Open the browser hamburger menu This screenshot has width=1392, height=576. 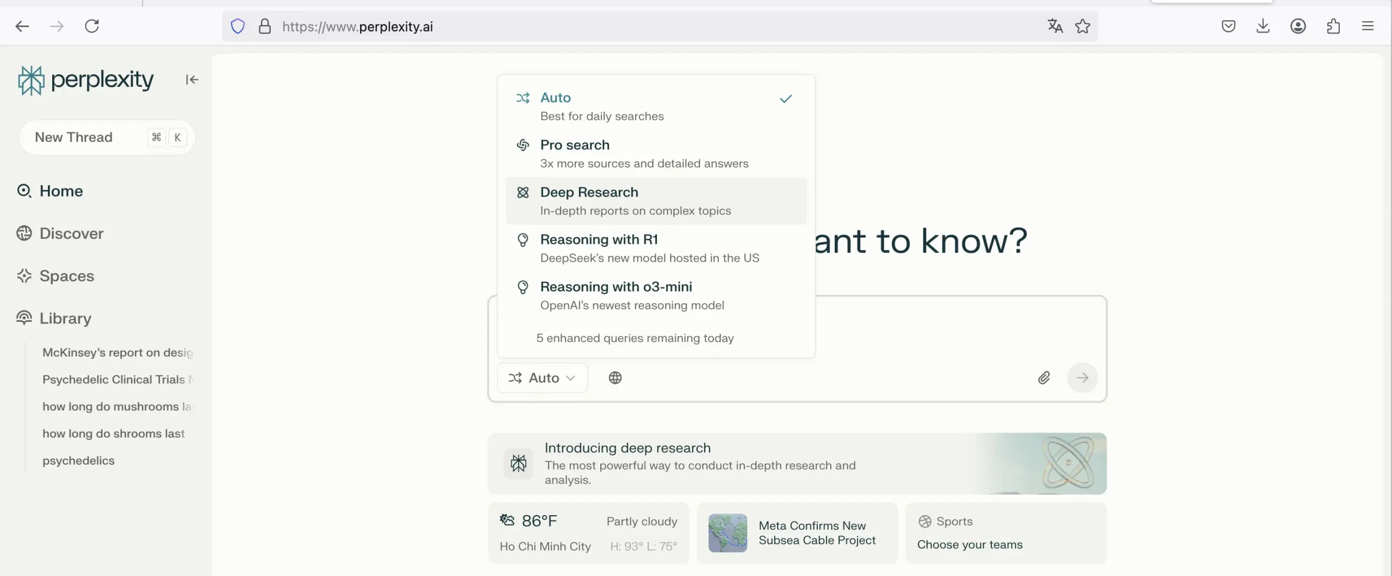(x=1368, y=26)
